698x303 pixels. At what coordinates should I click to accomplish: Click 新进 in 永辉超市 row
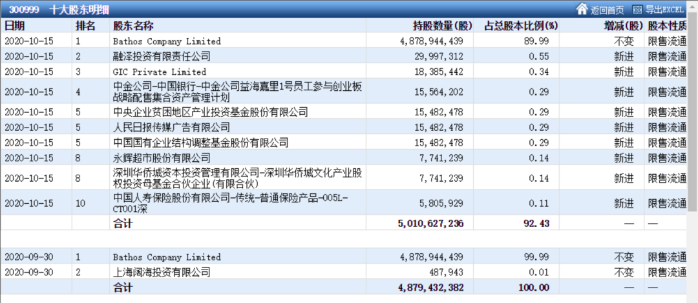pos(624,158)
